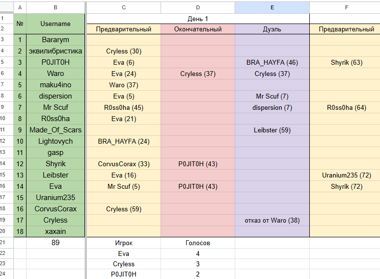This screenshot has width=380, height=279.
Task: Select cell with Cryless (30)
Action: [124, 51]
